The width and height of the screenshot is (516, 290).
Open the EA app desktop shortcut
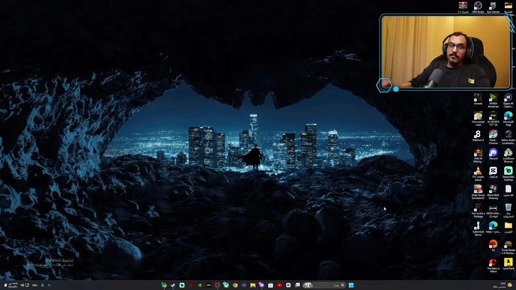493,246
